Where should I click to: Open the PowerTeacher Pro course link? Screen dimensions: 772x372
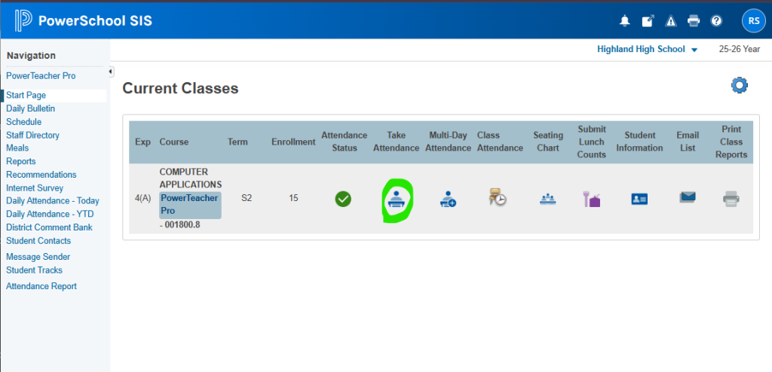point(189,204)
